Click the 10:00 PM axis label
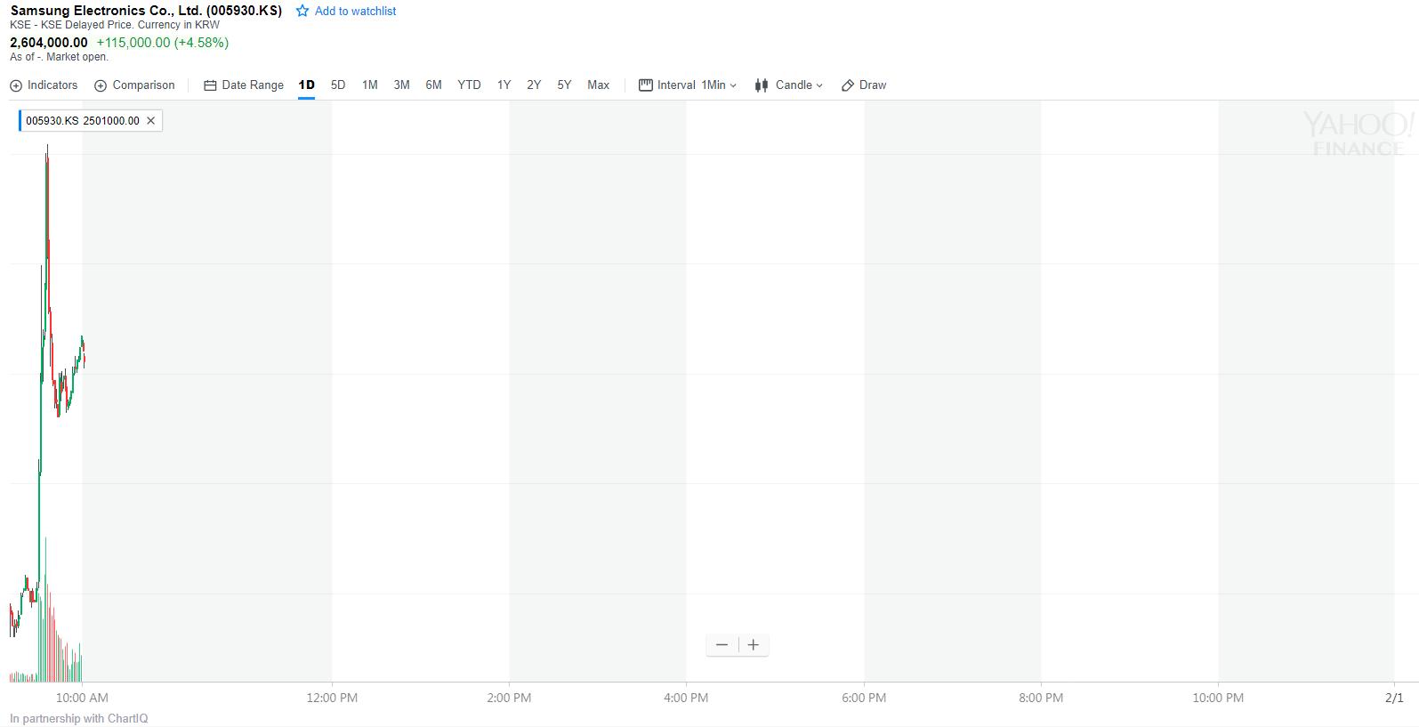The height and width of the screenshot is (727, 1419). pyautogui.click(x=1218, y=698)
